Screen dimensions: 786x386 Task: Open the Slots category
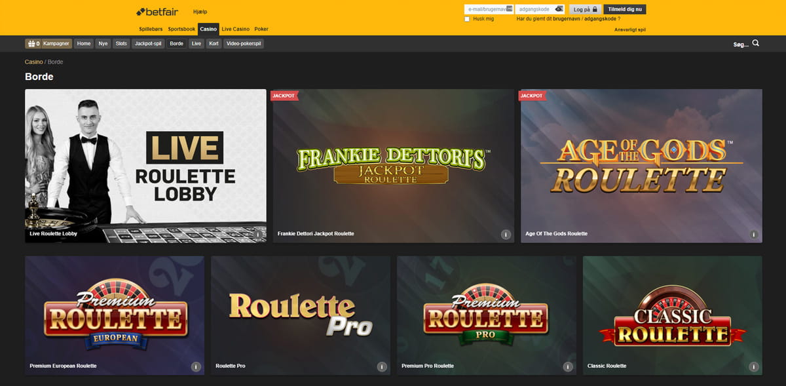pyautogui.click(x=121, y=44)
